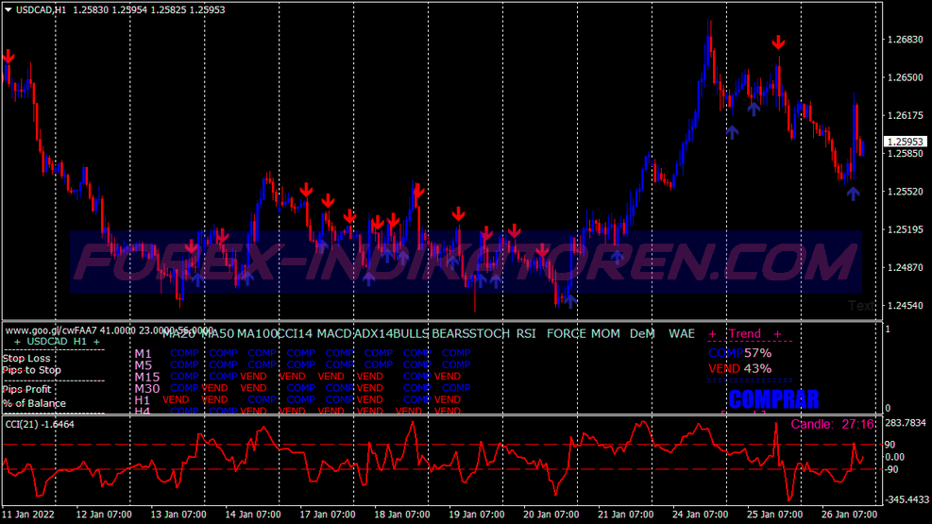Click the first blue buy arrow after 24 Jan peak
Screen dimensions: 932x524
(733, 131)
